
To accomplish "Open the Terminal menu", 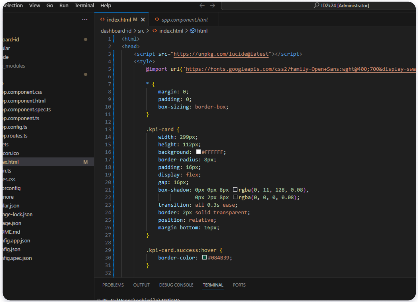I will pos(84,5).
